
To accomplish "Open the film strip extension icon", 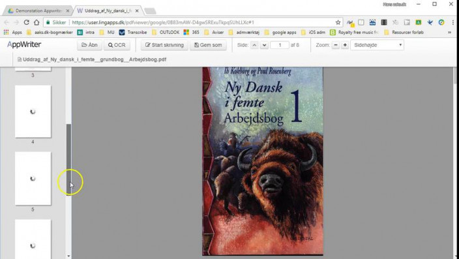I will (384, 22).
